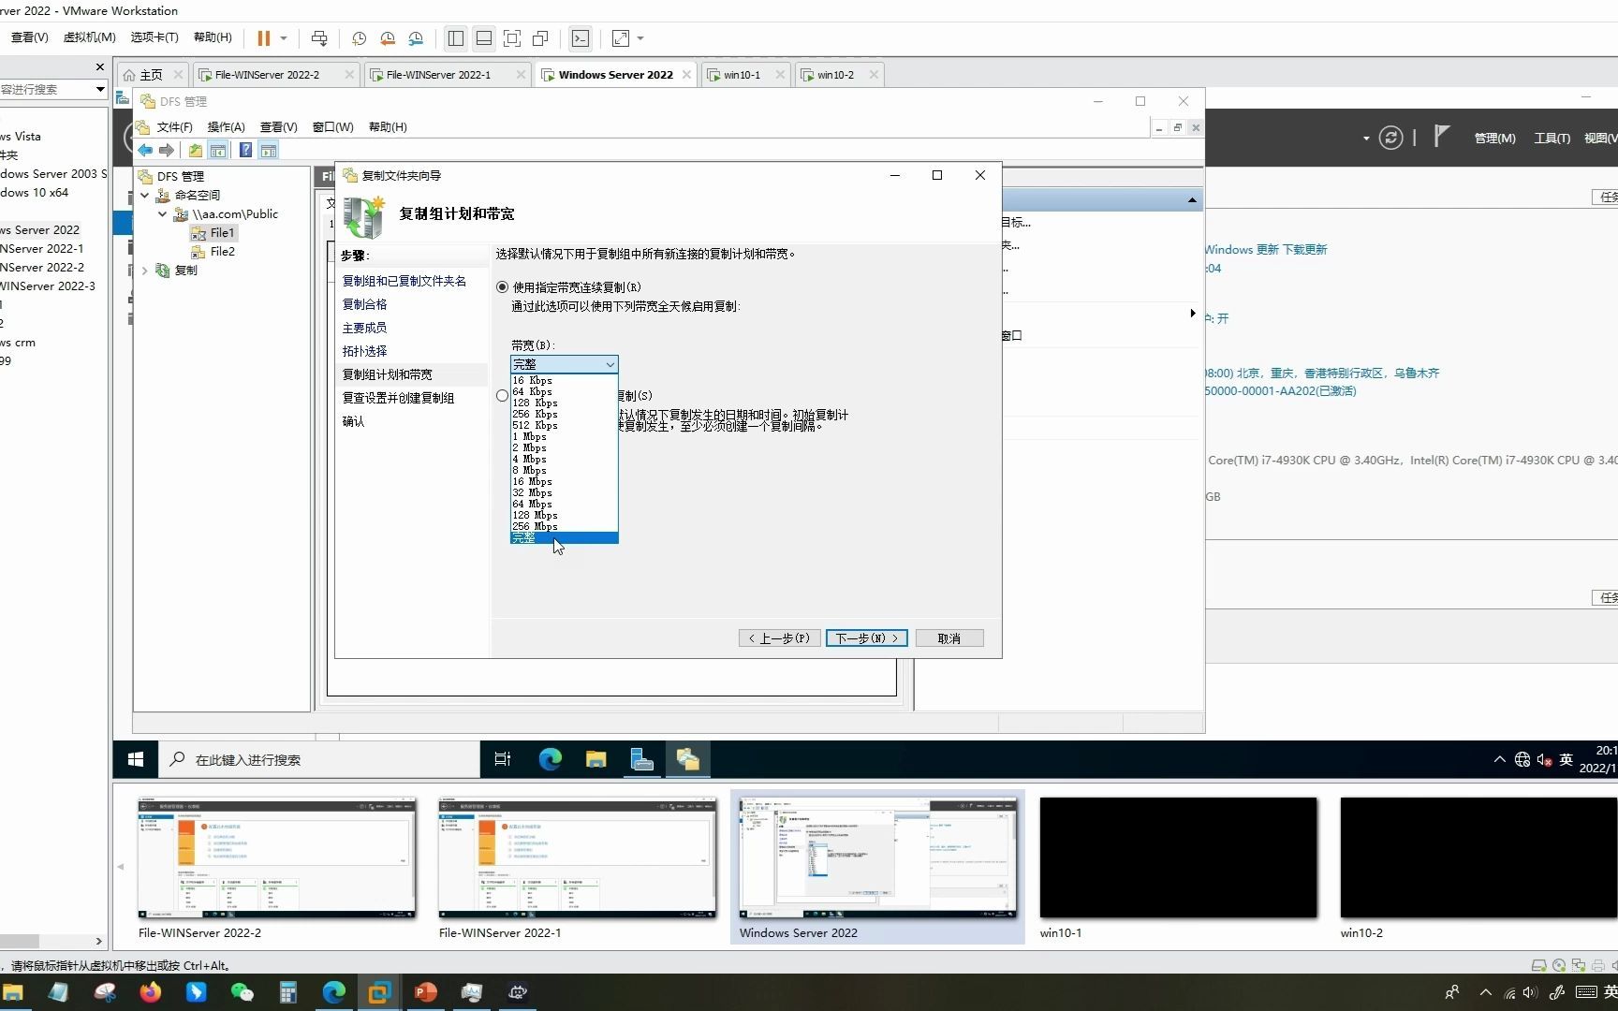
Task: Click the 带宽 combo box showing 完整
Action: pos(564,364)
